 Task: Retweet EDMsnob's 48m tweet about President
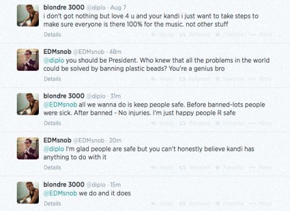pos(194,79)
